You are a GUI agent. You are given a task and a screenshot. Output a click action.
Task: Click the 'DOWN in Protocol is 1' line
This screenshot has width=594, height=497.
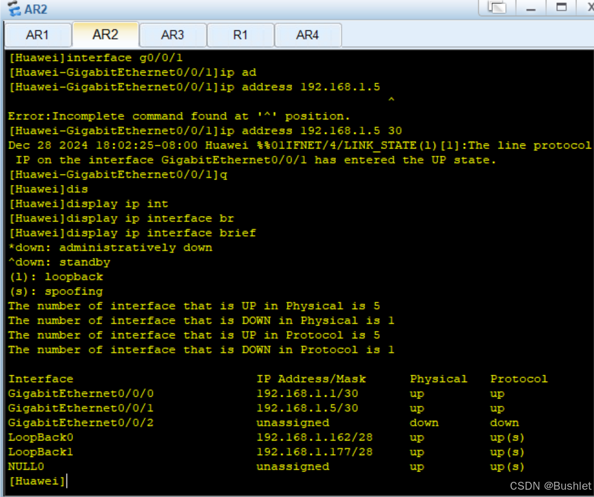(201, 350)
